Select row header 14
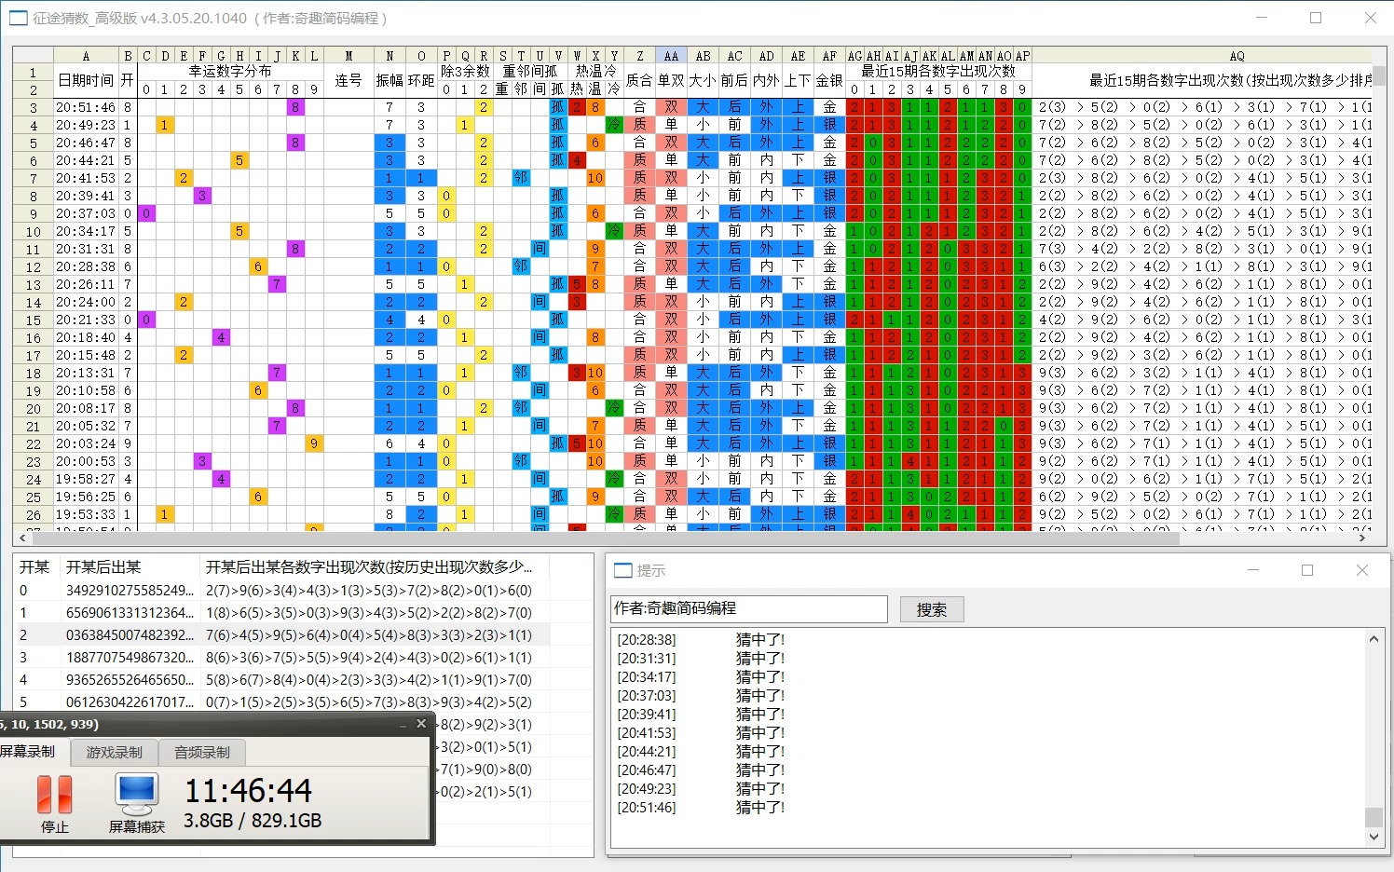The image size is (1394, 872). tap(33, 303)
